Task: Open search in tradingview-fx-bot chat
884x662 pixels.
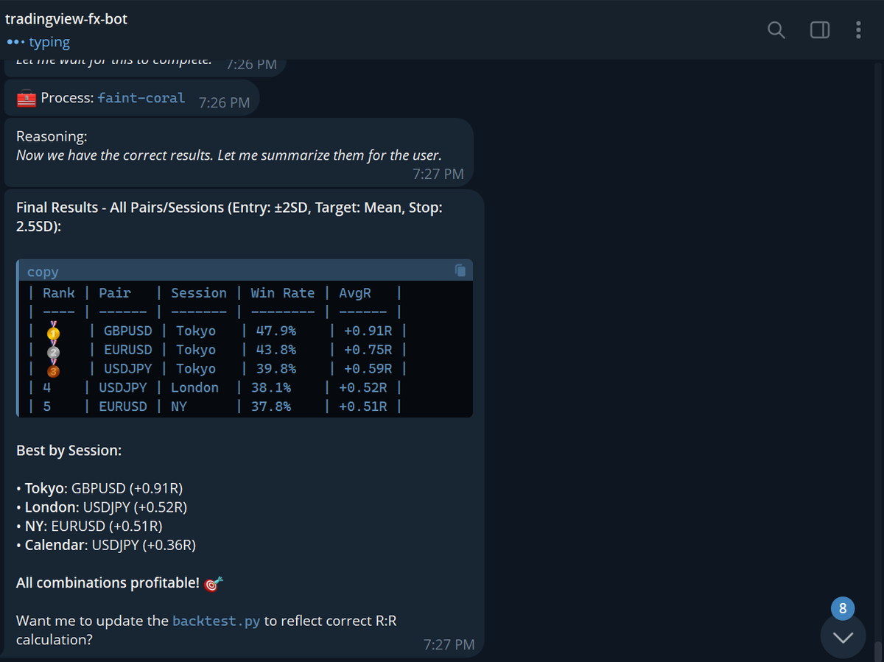Action: (776, 29)
